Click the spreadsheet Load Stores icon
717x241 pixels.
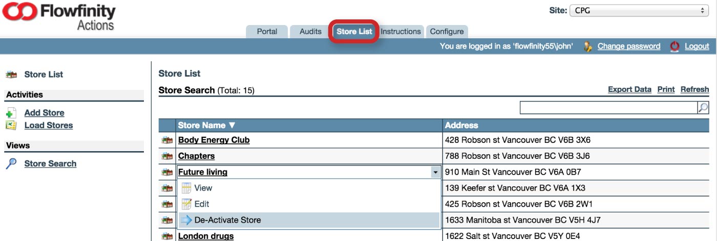pyautogui.click(x=11, y=126)
